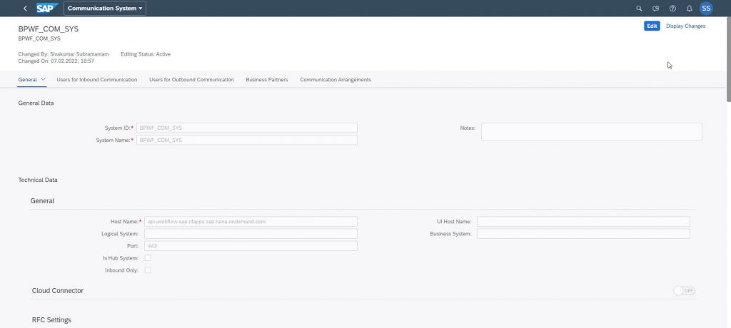731x328 pixels.
Task: Open the help question mark icon
Action: 672,9
